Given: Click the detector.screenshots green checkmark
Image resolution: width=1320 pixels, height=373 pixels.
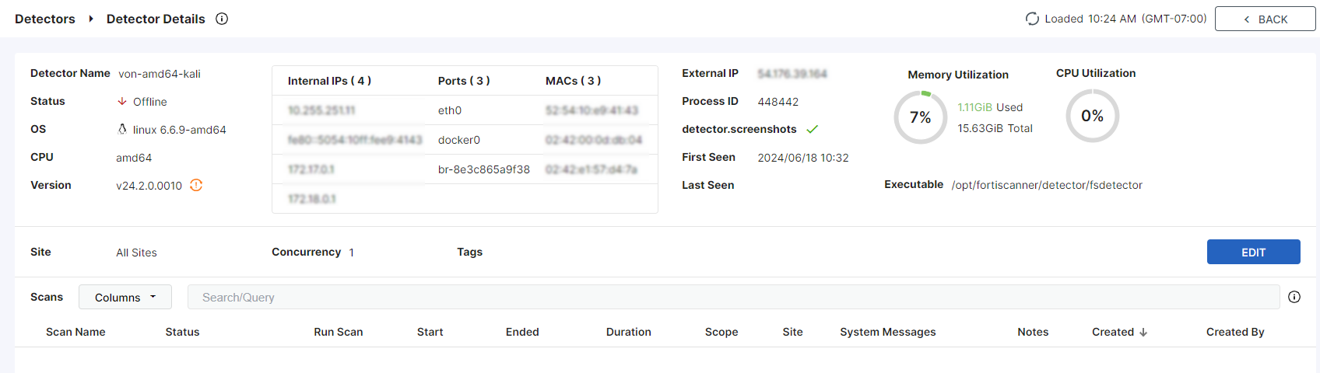Looking at the screenshot, I should [x=813, y=129].
